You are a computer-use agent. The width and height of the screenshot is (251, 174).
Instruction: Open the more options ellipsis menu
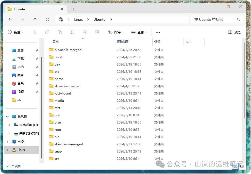[158, 32]
